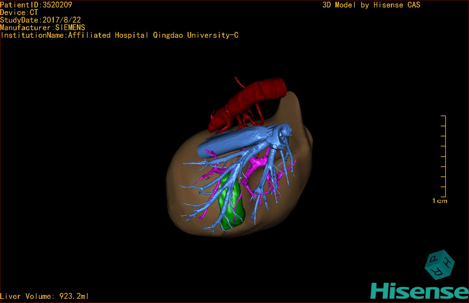Click the orientation cube in the corner
The height and width of the screenshot is (303, 469).
tap(440, 264)
